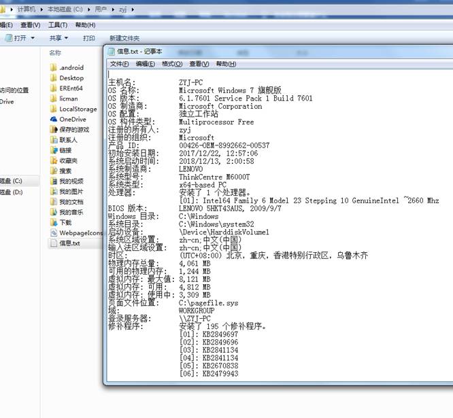The height and width of the screenshot is (418, 453).
Task: Click the Drive entry in navigation pane
Action: click(x=7, y=102)
